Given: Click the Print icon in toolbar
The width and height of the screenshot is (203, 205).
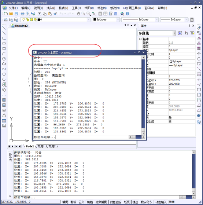Looking at the screenshot, I should point(22,14).
